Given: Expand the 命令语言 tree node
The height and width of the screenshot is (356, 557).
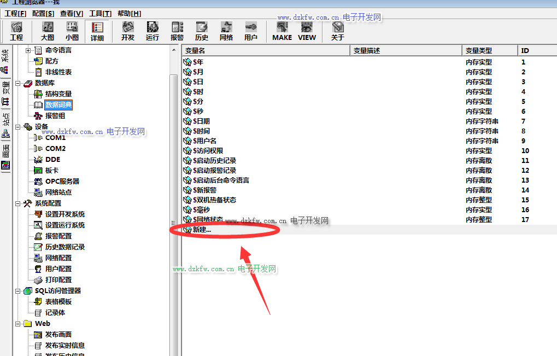Looking at the screenshot, I should click(28, 50).
